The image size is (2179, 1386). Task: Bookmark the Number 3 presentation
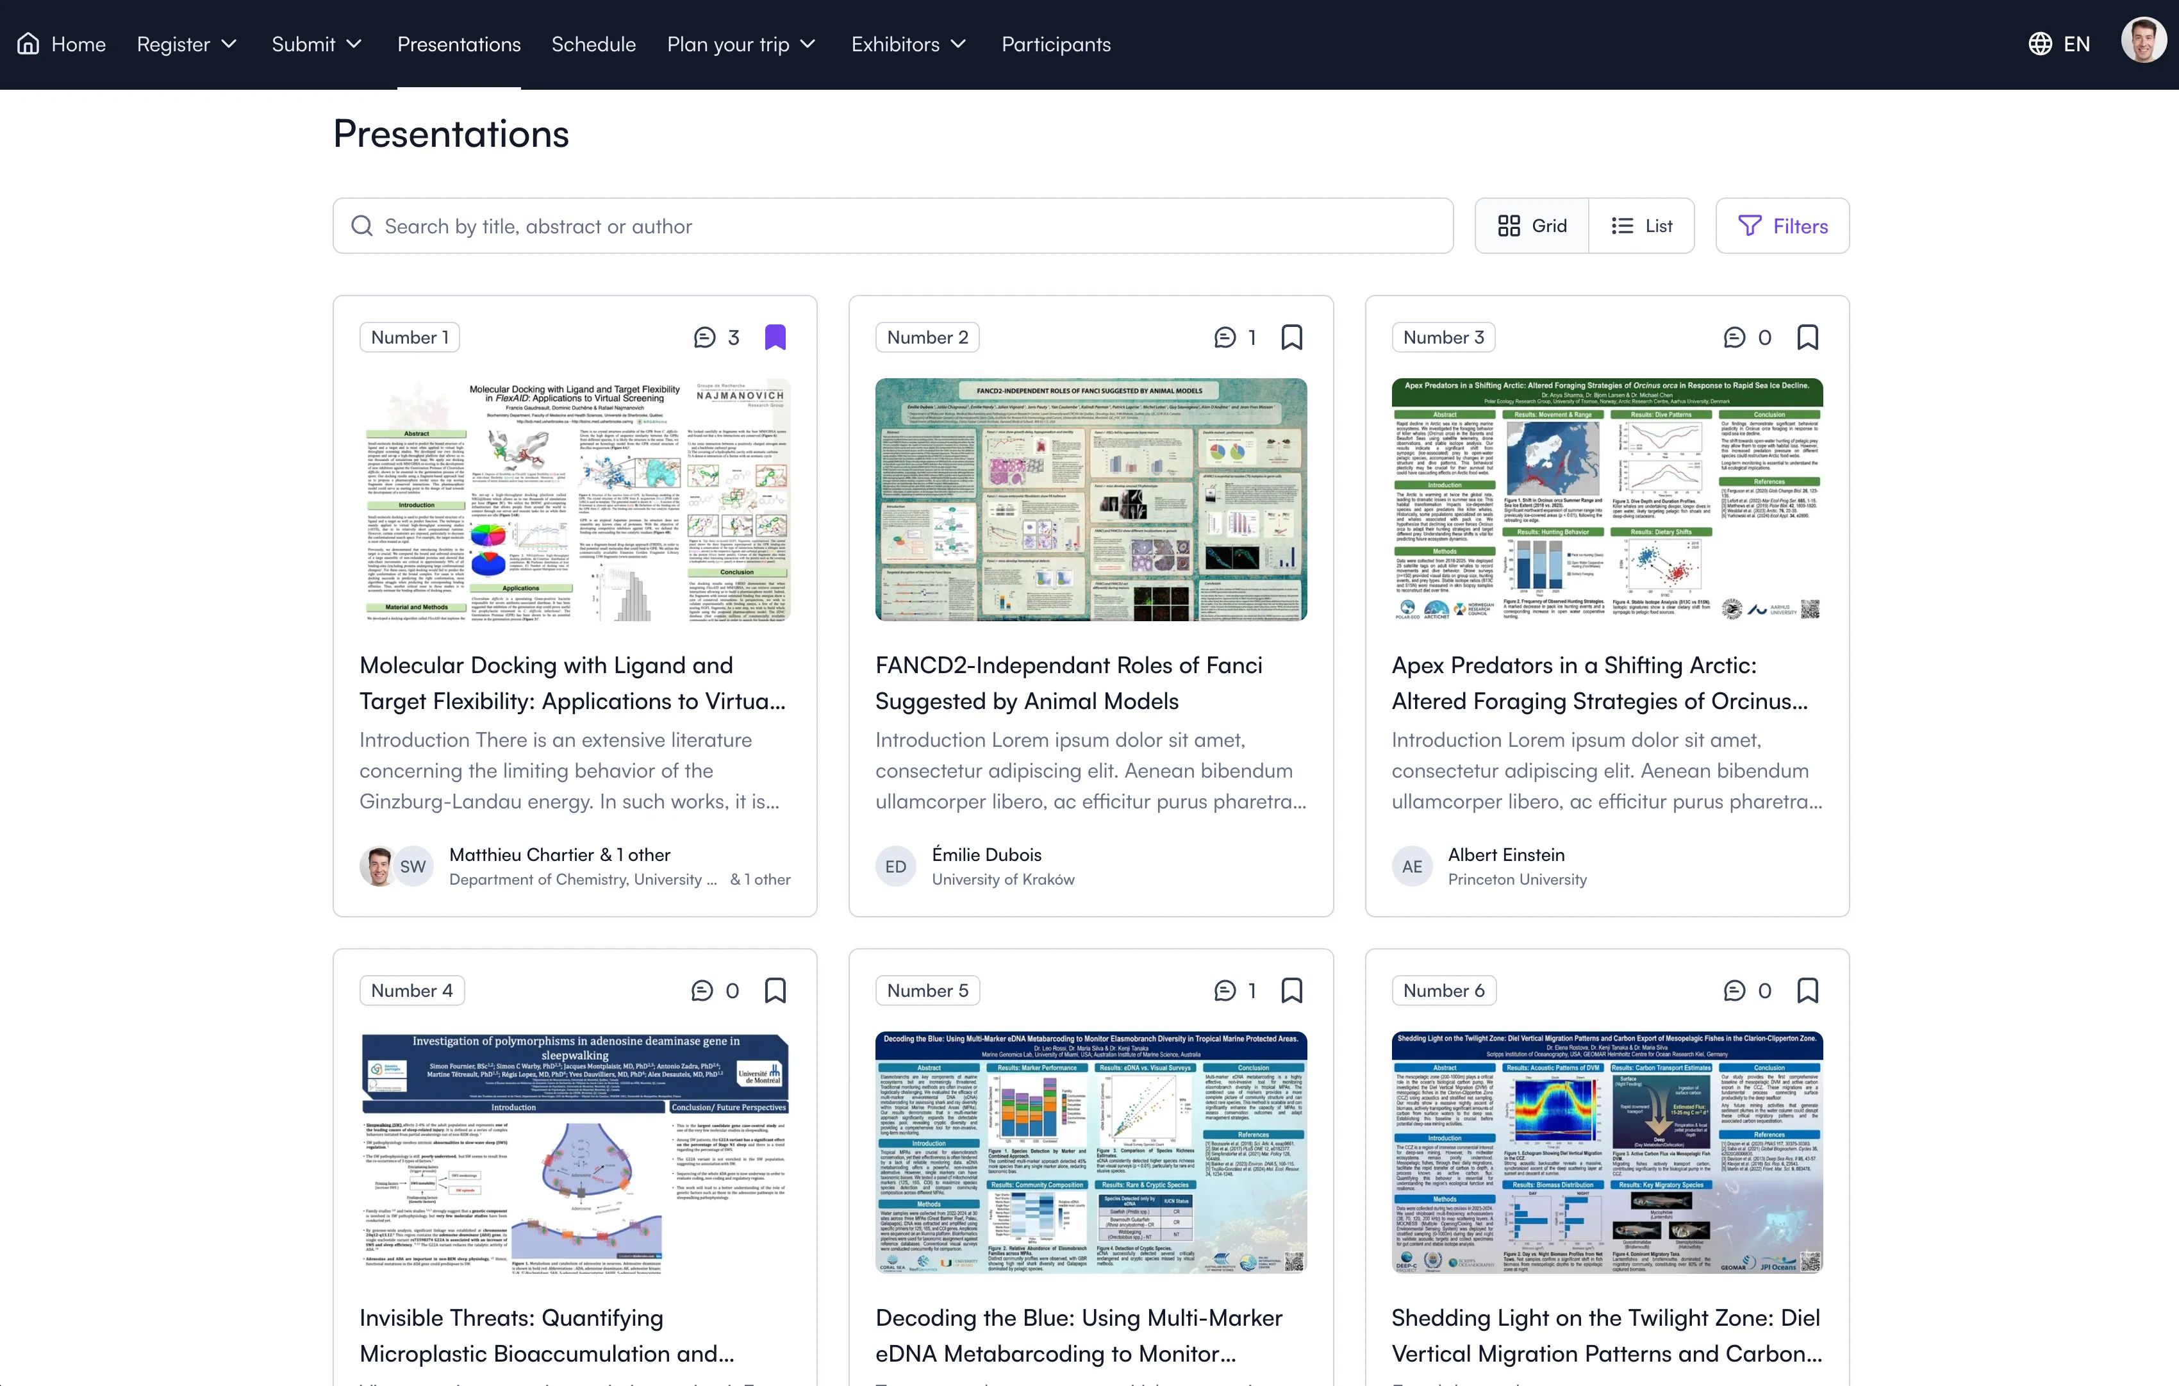pyautogui.click(x=1807, y=337)
